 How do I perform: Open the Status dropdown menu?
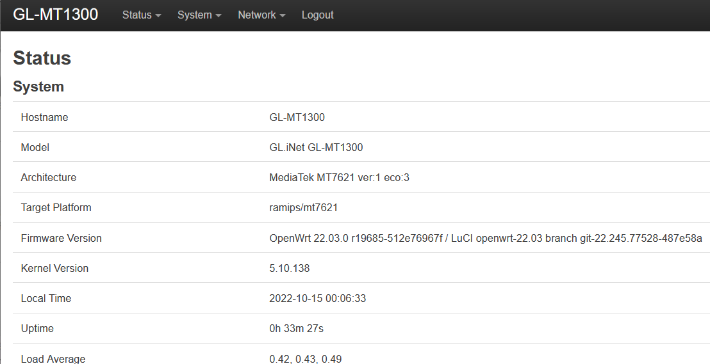click(141, 15)
